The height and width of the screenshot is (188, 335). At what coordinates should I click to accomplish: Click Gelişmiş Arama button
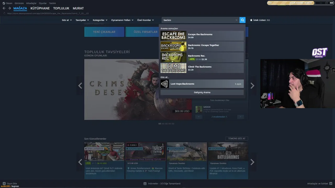(x=202, y=92)
